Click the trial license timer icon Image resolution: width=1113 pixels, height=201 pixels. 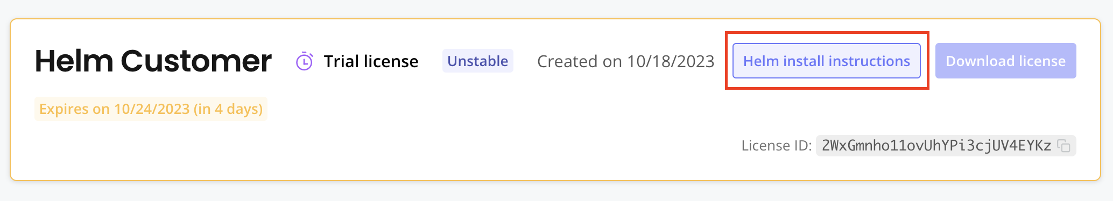point(305,61)
